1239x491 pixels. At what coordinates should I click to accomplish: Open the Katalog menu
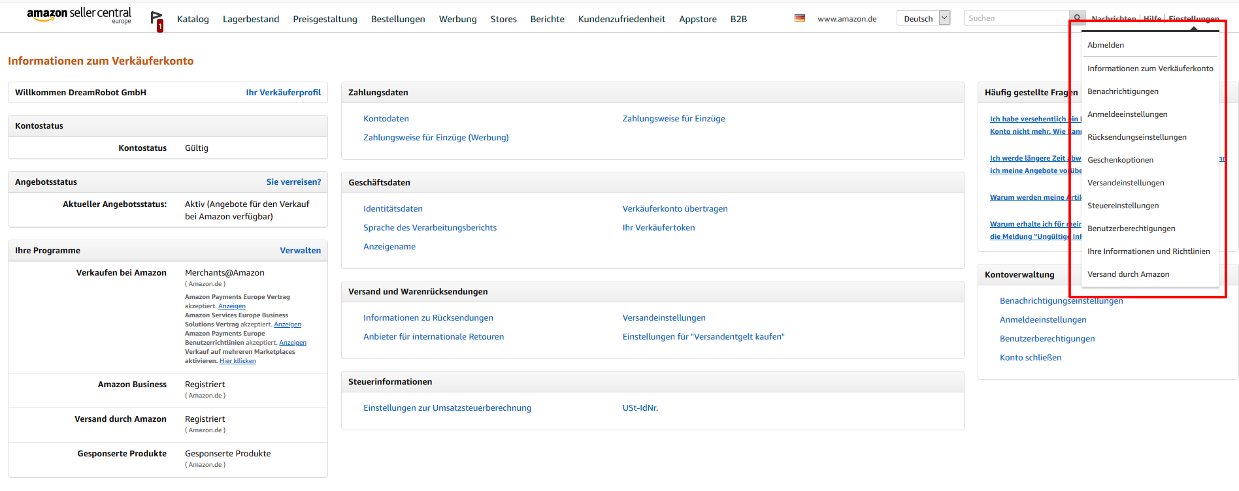click(x=193, y=19)
